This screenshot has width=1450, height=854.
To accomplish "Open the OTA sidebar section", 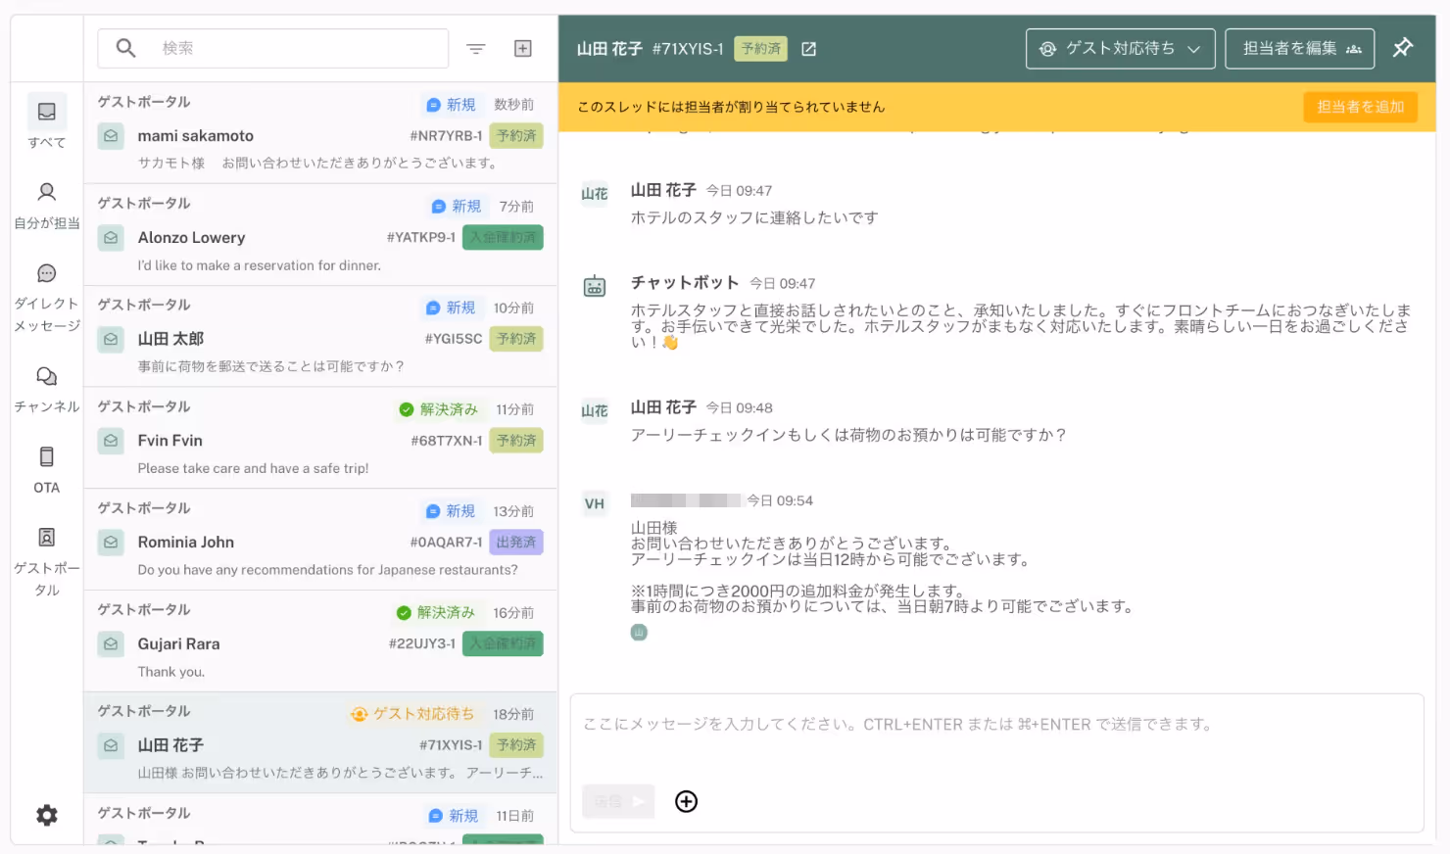I will [47, 470].
